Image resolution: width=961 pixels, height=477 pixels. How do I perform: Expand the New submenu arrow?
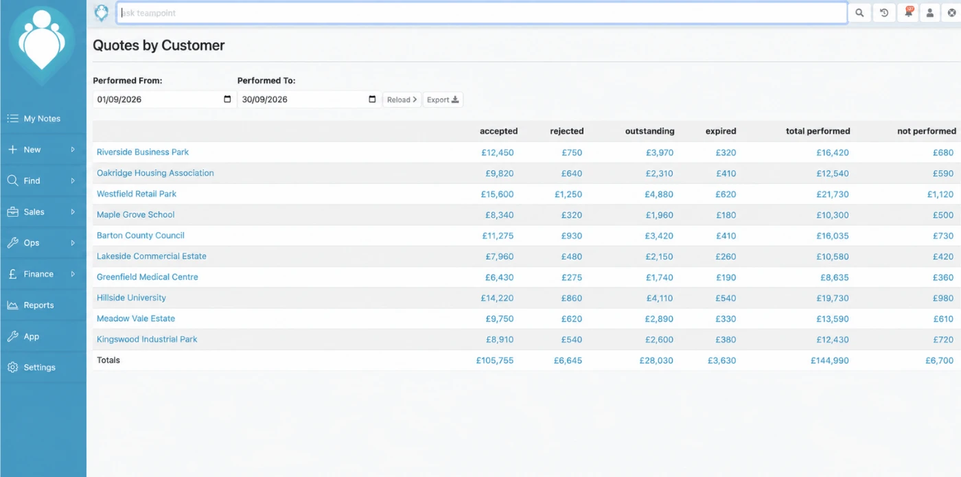(73, 150)
